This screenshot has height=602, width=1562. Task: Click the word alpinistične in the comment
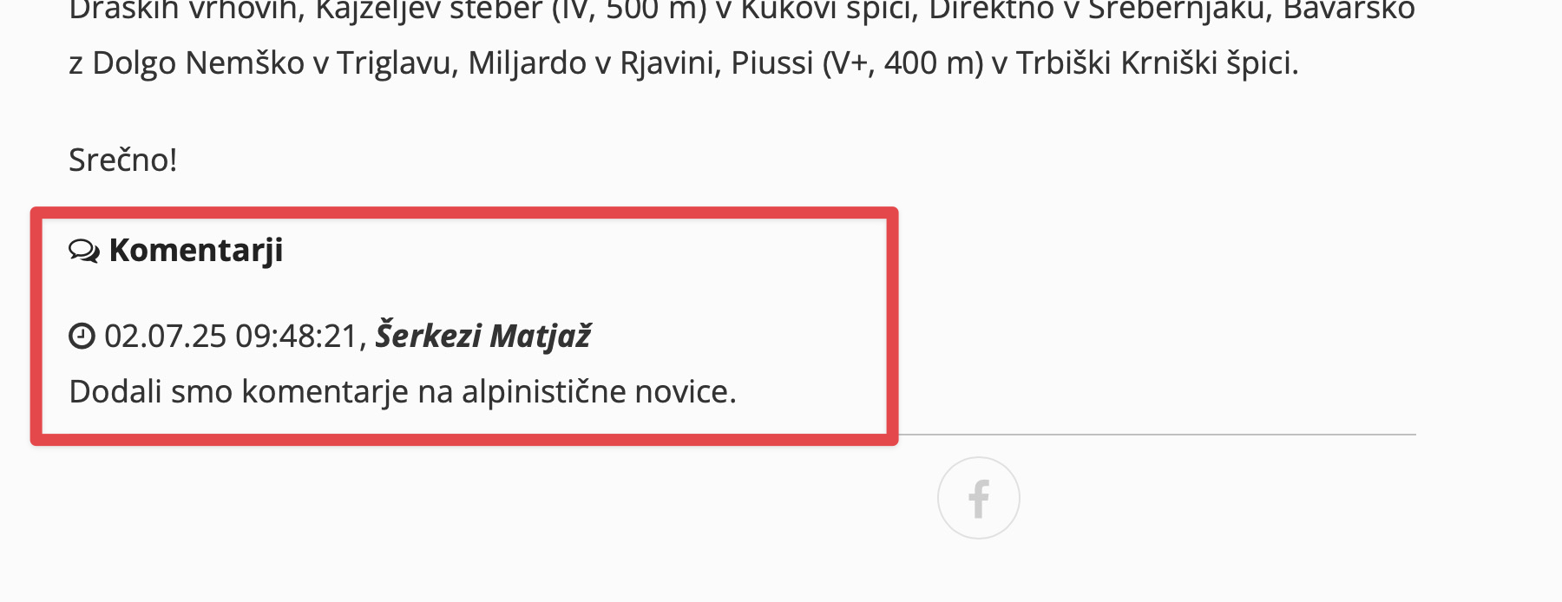tap(543, 392)
